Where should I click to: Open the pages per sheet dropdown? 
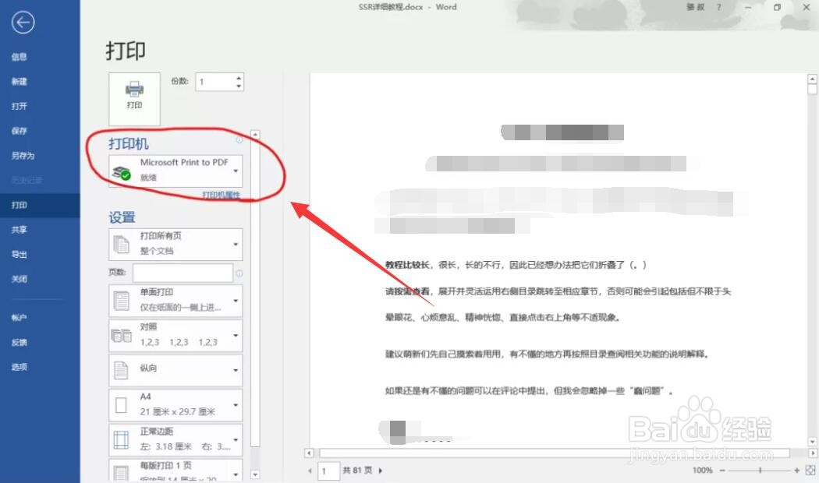[175, 471]
